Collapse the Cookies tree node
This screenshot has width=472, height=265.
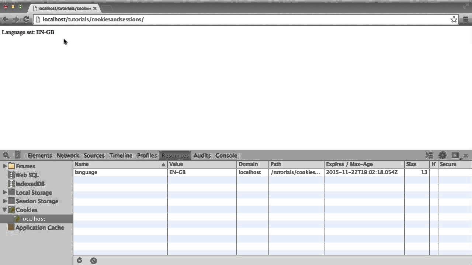[4, 210]
